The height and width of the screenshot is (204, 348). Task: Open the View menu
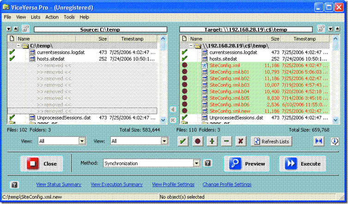tap(21, 17)
